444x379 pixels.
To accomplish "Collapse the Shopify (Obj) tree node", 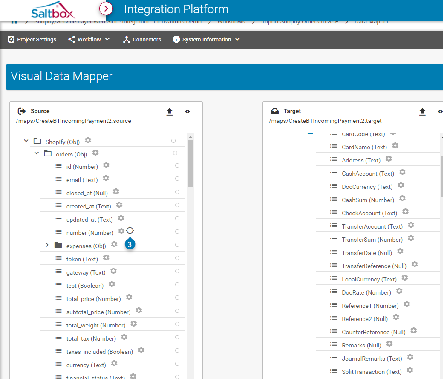I will [26, 141].
